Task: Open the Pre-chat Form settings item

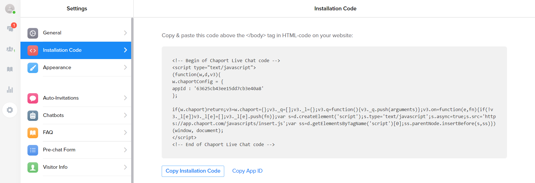Action: coord(76,150)
